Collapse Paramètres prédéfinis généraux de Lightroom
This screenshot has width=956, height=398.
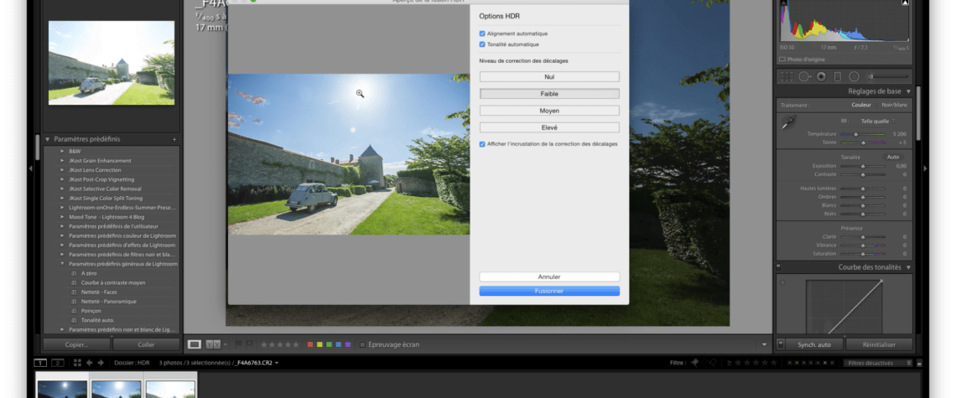click(62, 264)
